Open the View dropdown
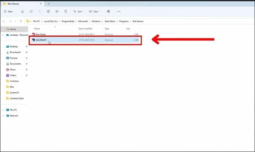This screenshot has height=152, width=255. [x=95, y=12]
